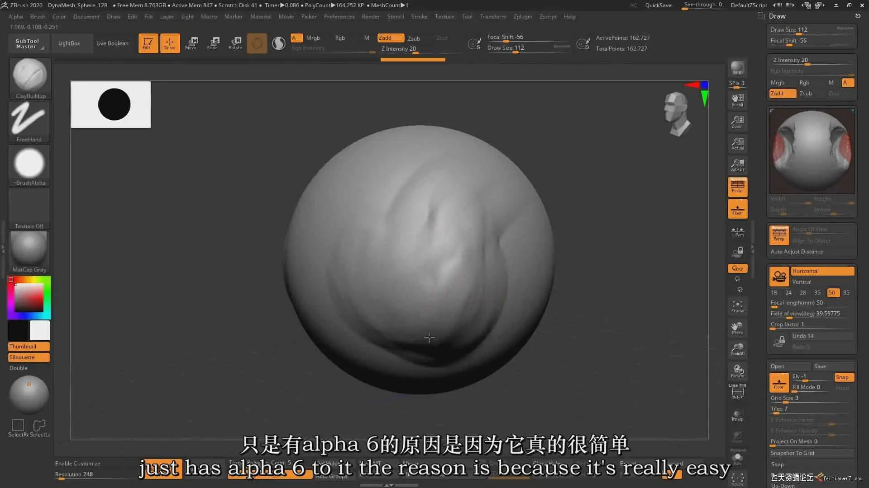Open the MatCap Gray material picker

tap(29, 252)
